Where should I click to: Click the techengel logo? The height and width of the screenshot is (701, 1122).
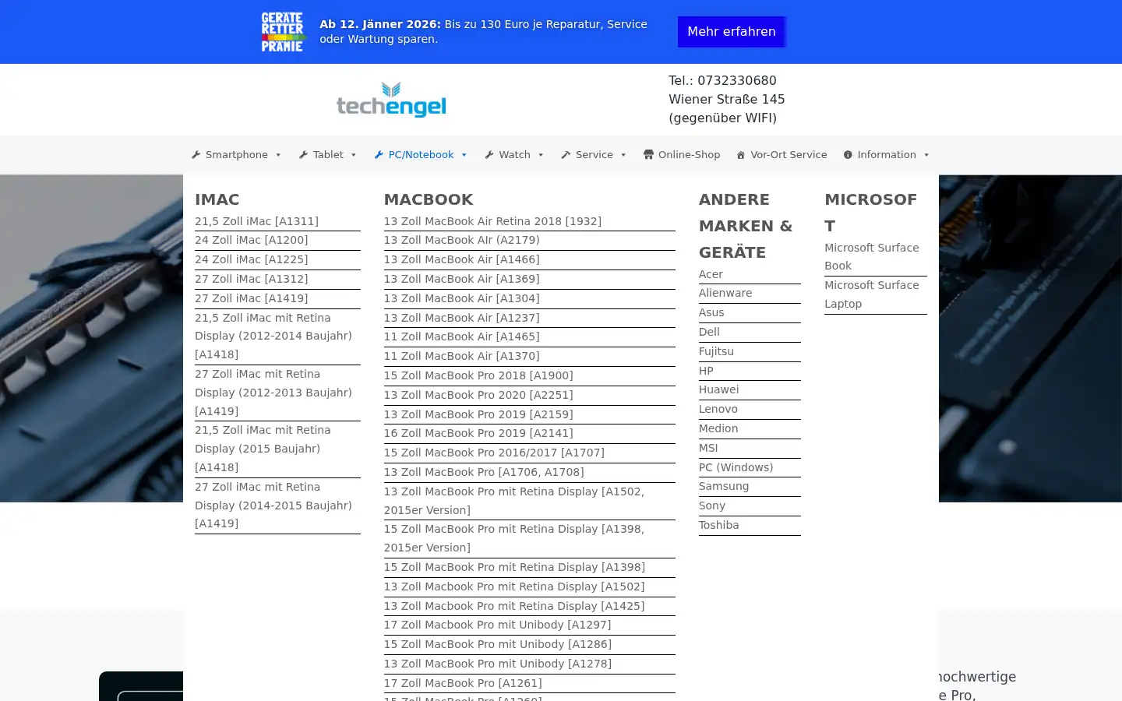391,100
